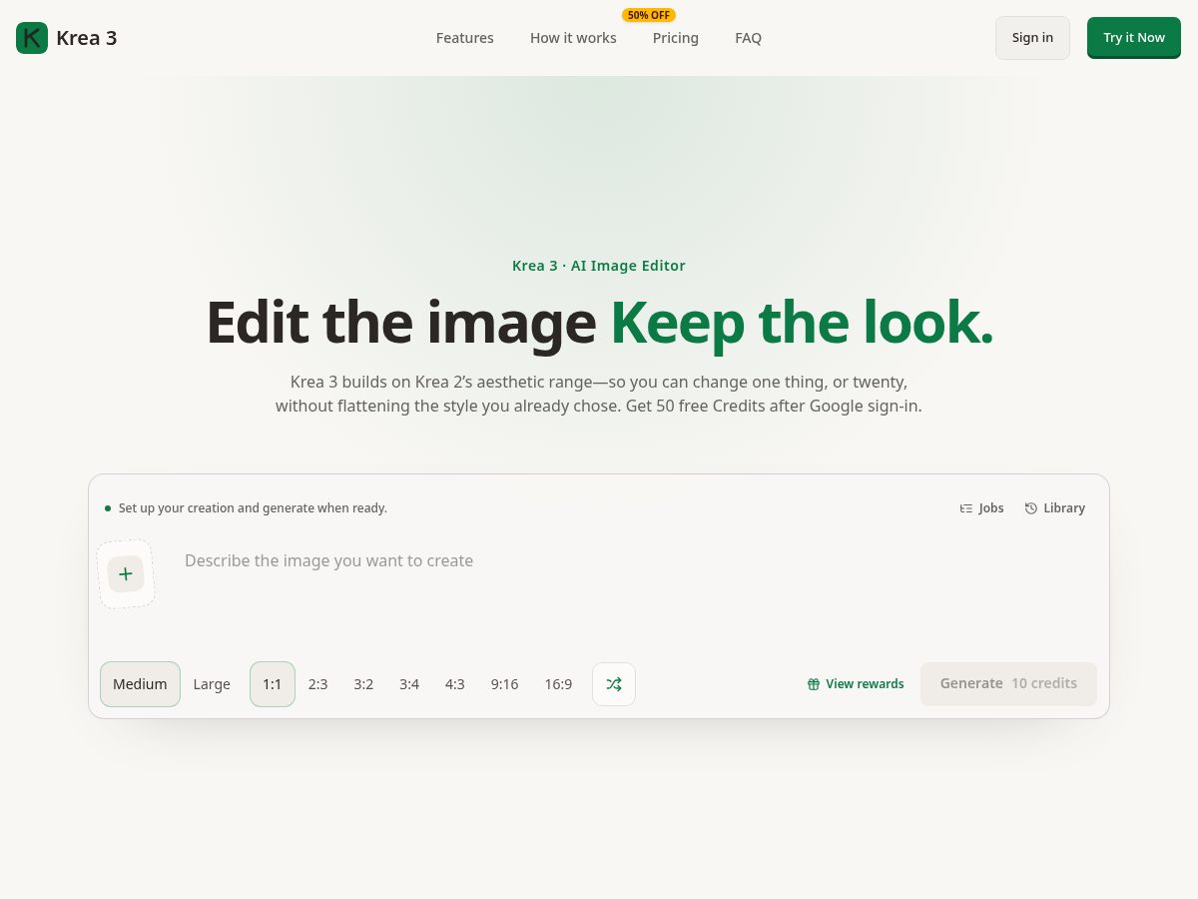Screen dimensions: 1198x899
Task: Click the 'Keep the look.' green headline
Action: [x=802, y=322]
